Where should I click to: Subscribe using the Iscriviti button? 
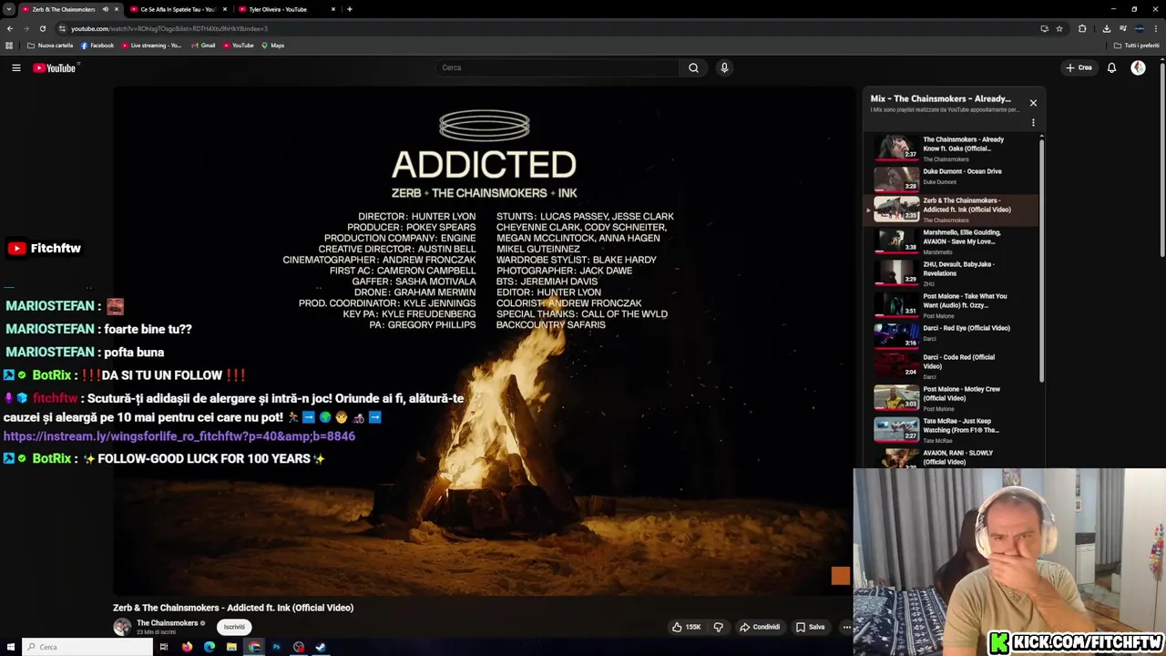click(x=234, y=627)
